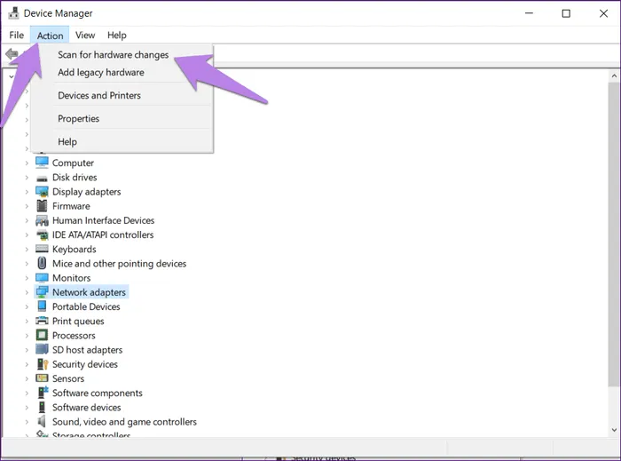Expand the Network adapters node

pos(27,292)
